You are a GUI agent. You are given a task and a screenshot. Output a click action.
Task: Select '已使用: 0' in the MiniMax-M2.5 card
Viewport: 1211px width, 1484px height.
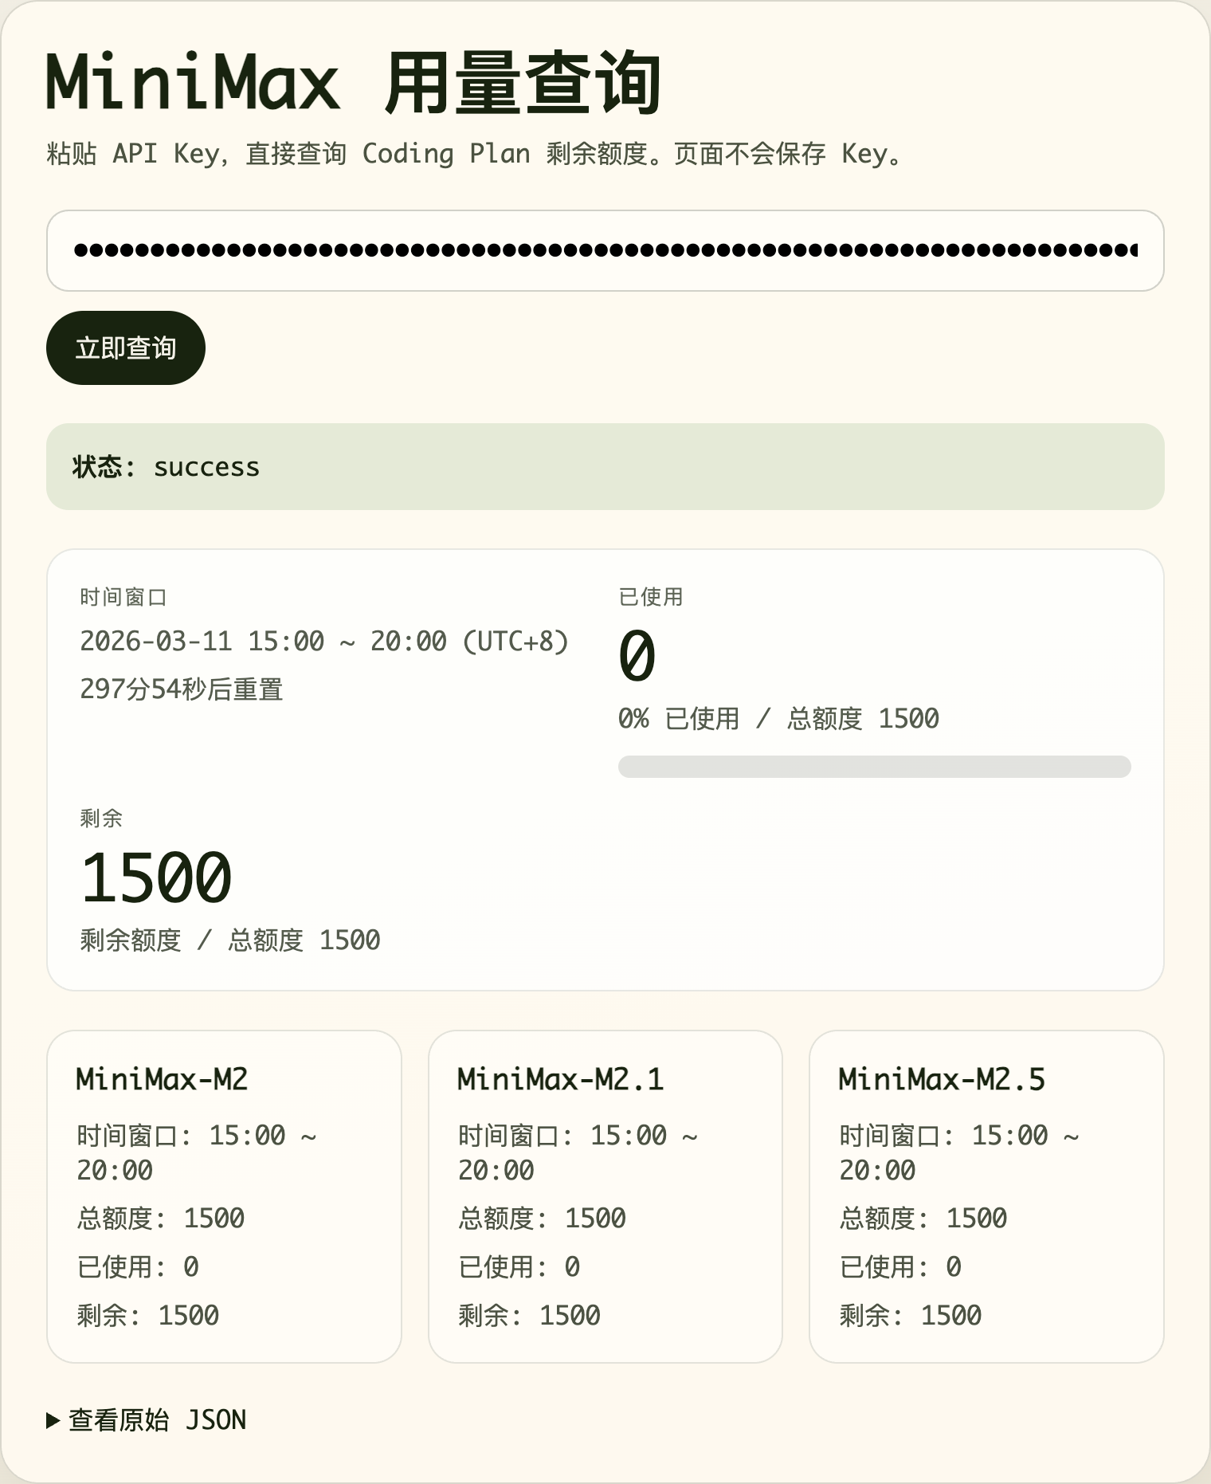[x=900, y=1266]
